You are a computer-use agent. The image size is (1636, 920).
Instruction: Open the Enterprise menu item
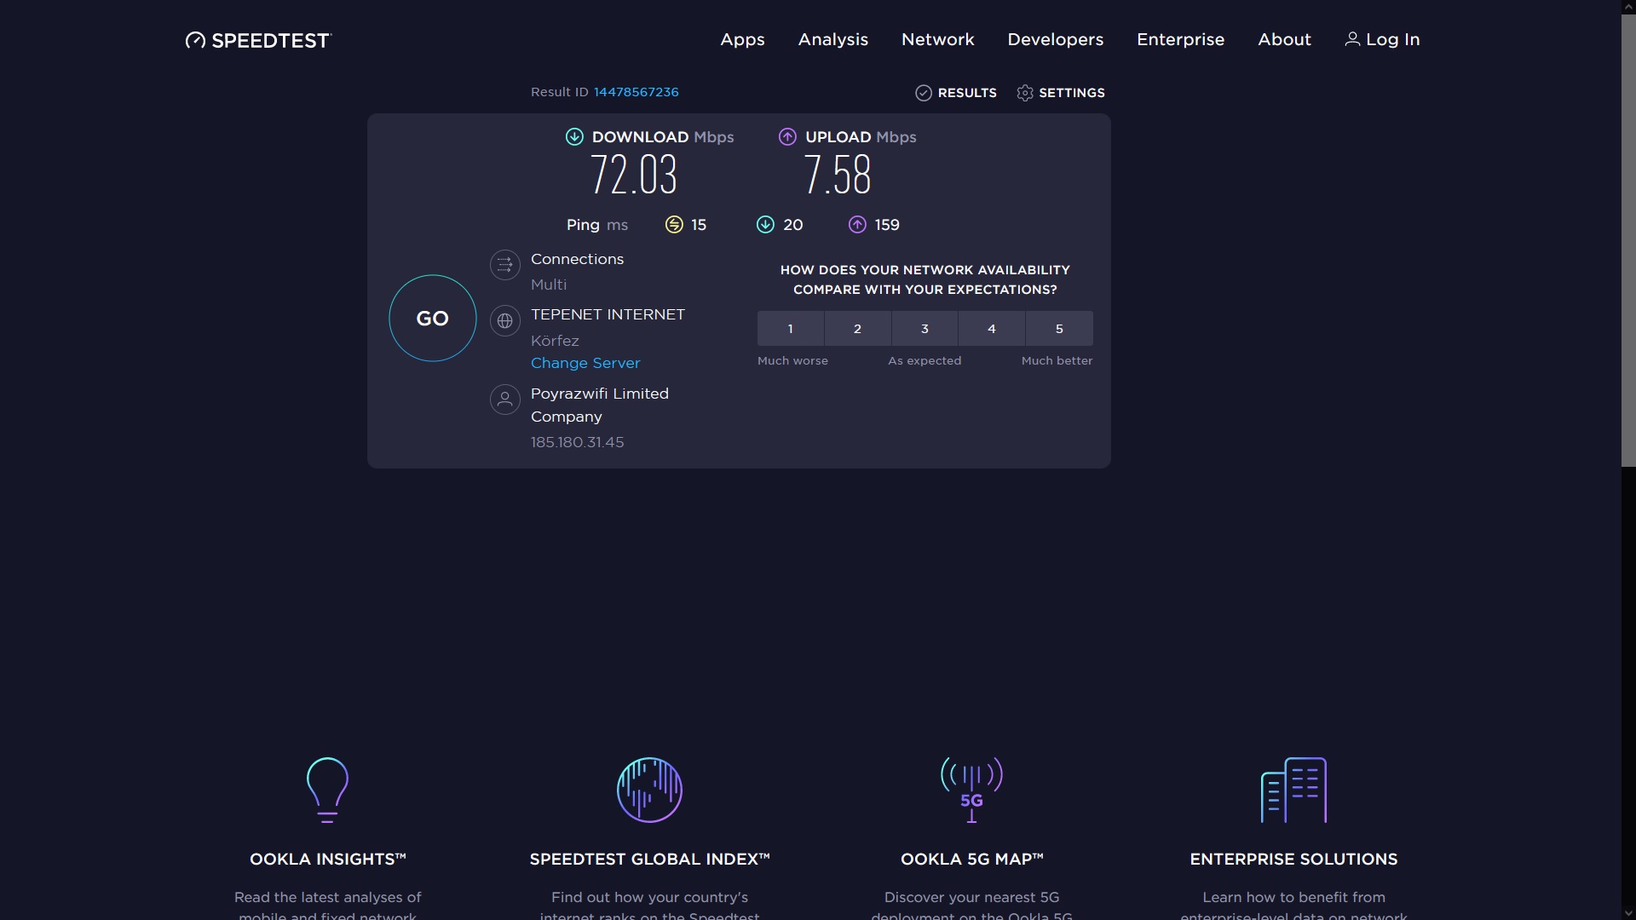pyautogui.click(x=1180, y=39)
